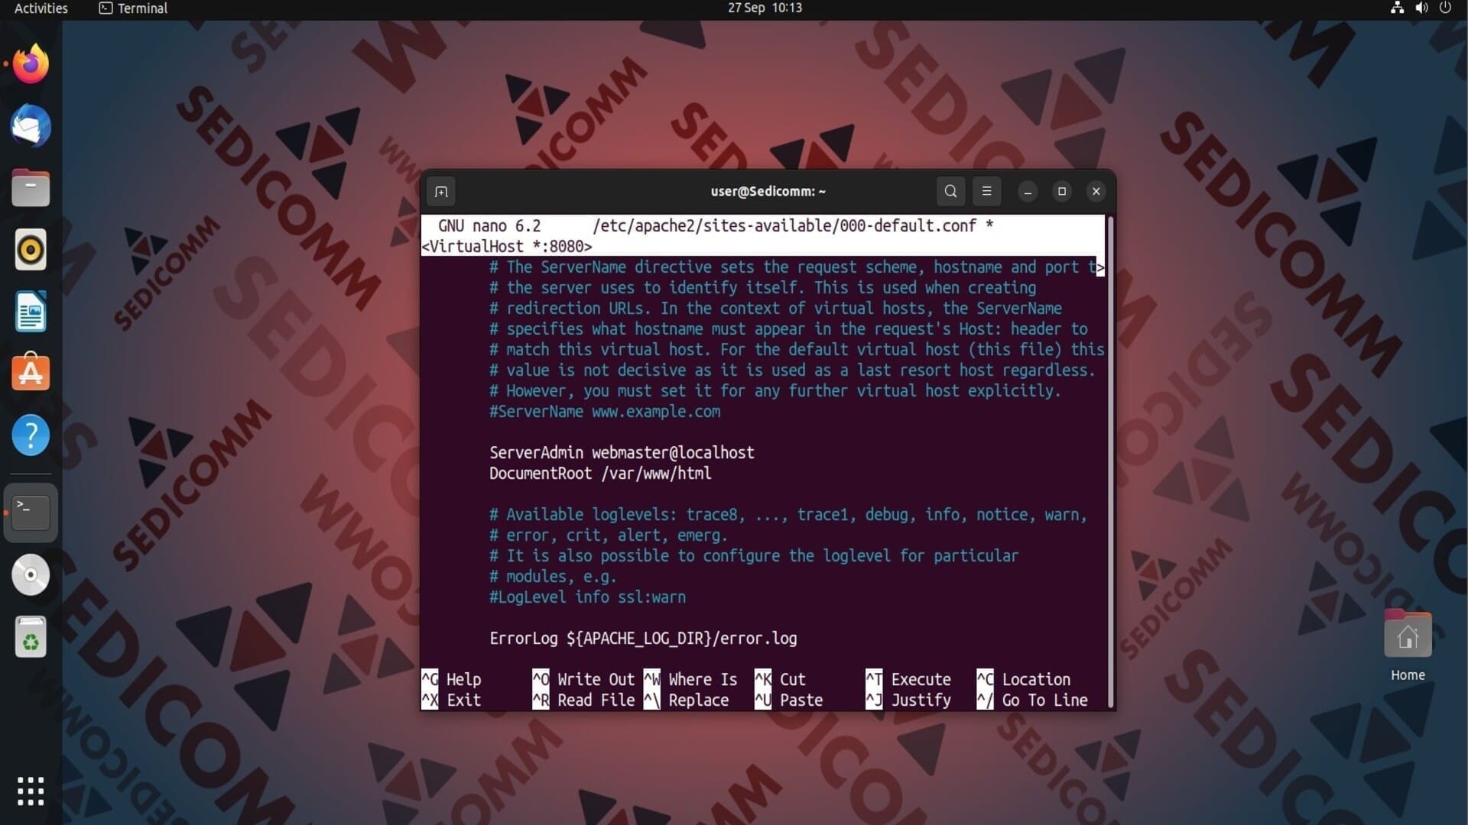Open Rhythmbox music player in dock
This screenshot has height=825, width=1468.
[31, 250]
